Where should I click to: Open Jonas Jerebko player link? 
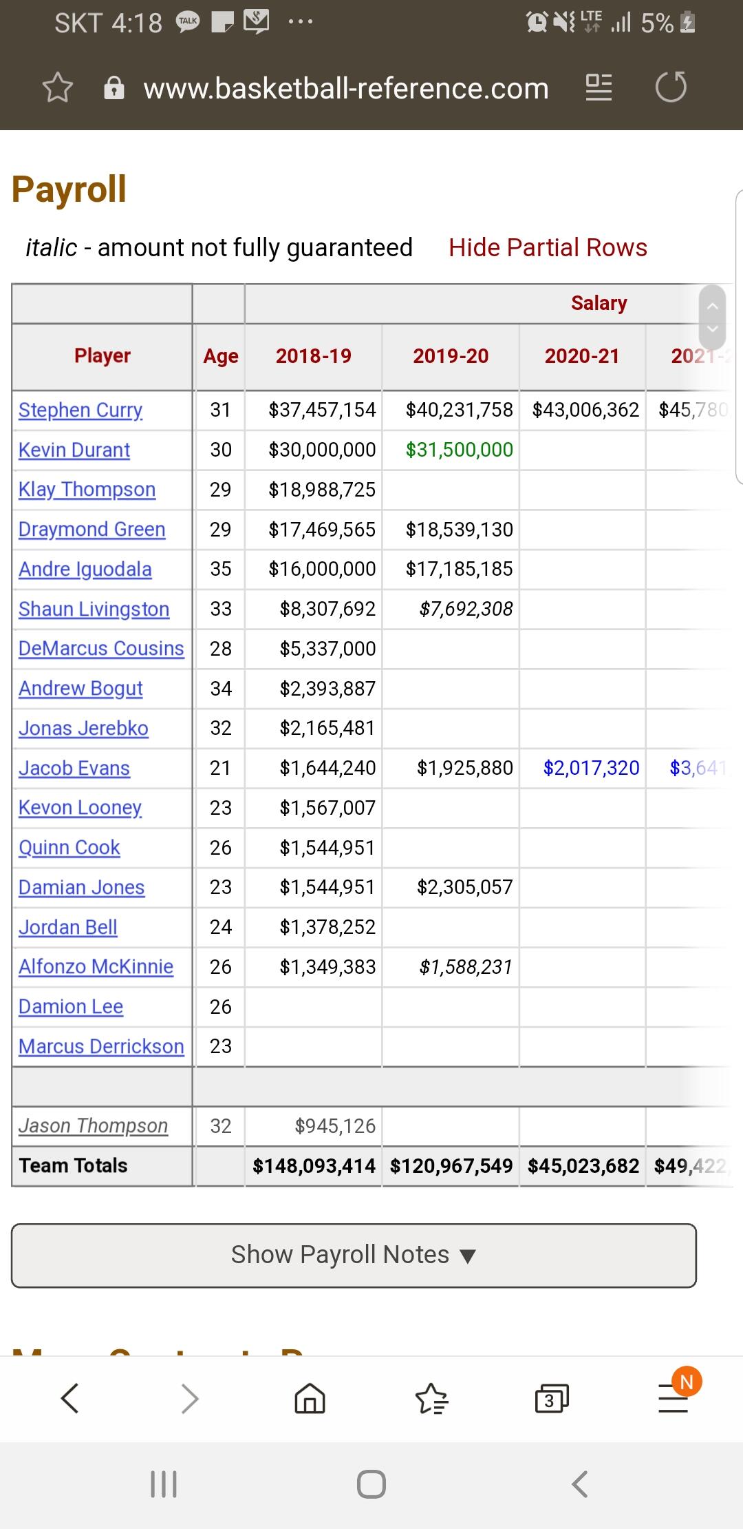(83, 728)
